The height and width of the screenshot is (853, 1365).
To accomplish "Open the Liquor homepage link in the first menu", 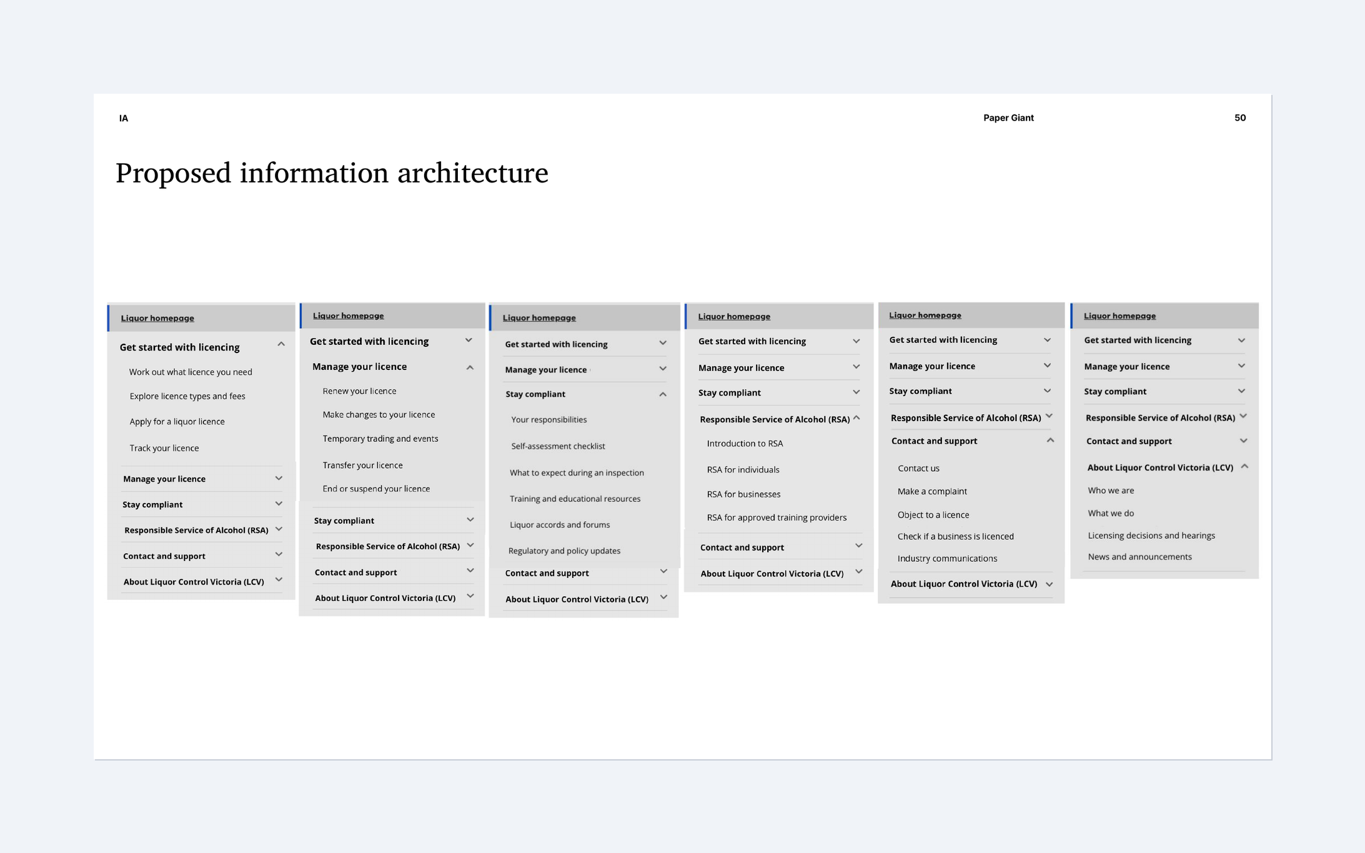I will pyautogui.click(x=157, y=318).
